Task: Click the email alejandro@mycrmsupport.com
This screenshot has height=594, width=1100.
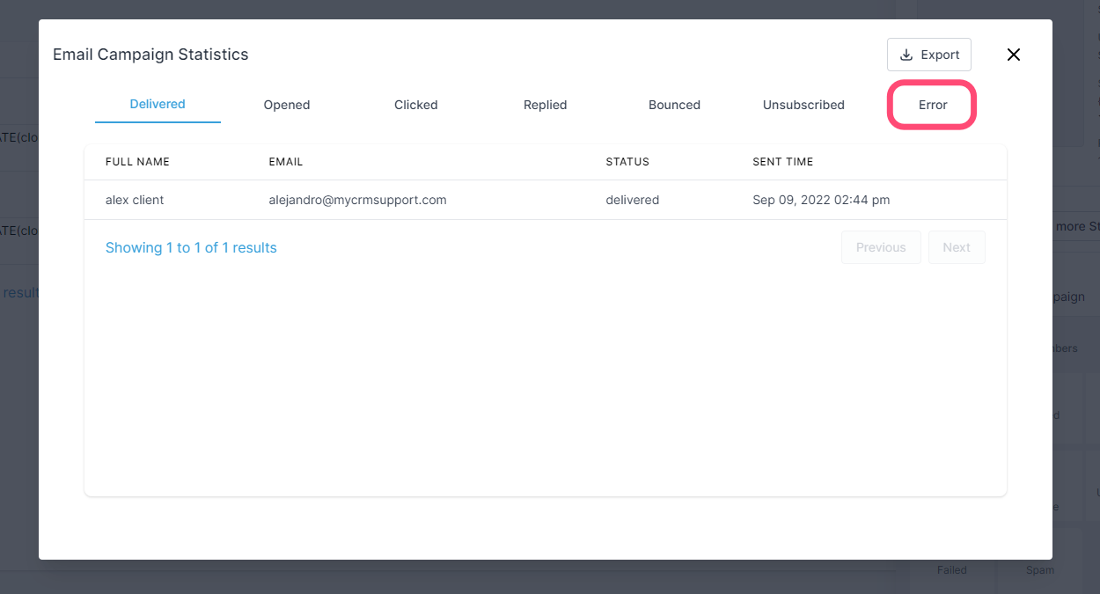Action: tap(357, 200)
